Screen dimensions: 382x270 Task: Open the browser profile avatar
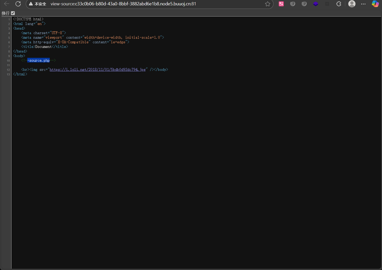pyautogui.click(x=352, y=4)
